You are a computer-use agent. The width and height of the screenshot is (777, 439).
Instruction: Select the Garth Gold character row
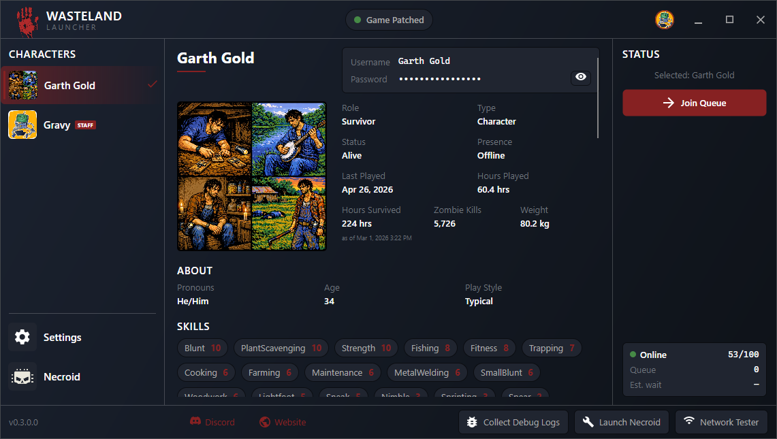[82, 85]
